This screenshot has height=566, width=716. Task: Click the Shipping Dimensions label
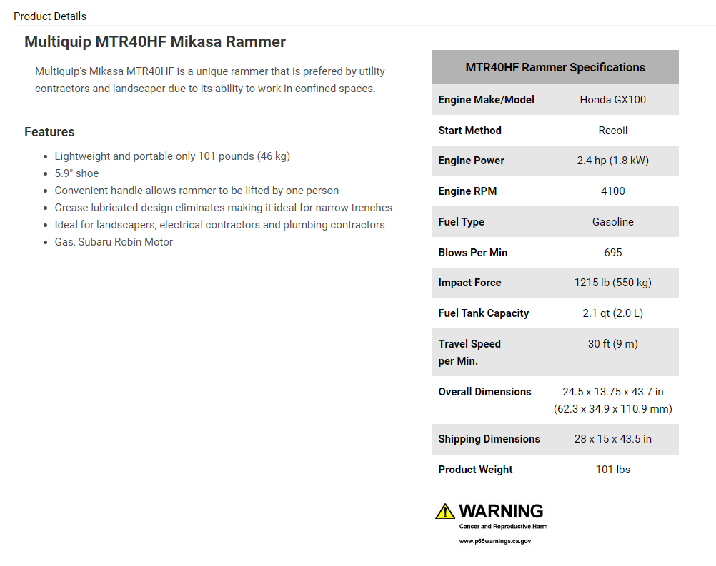[x=489, y=439]
